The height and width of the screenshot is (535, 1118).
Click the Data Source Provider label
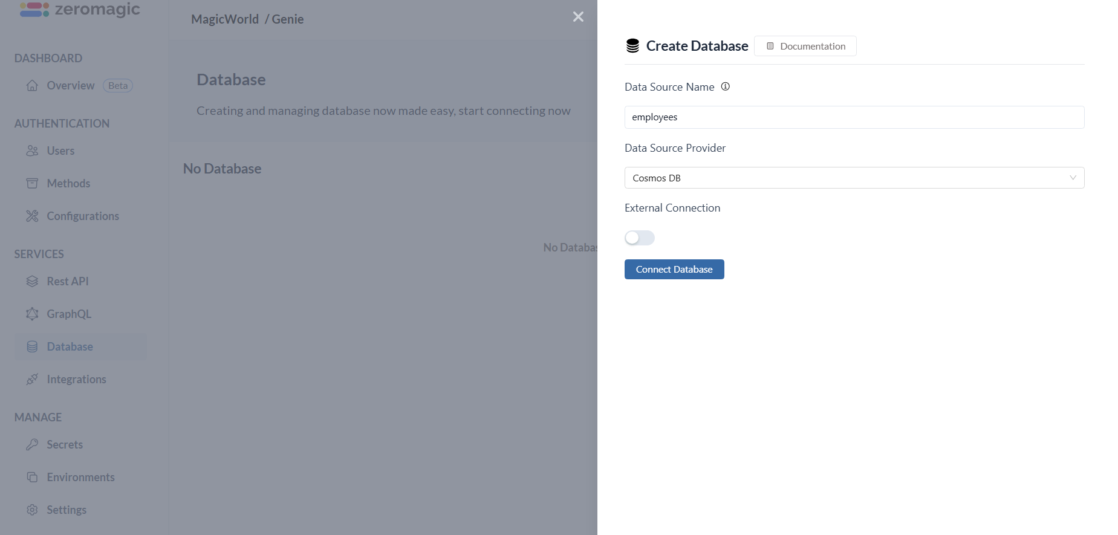[x=675, y=148]
